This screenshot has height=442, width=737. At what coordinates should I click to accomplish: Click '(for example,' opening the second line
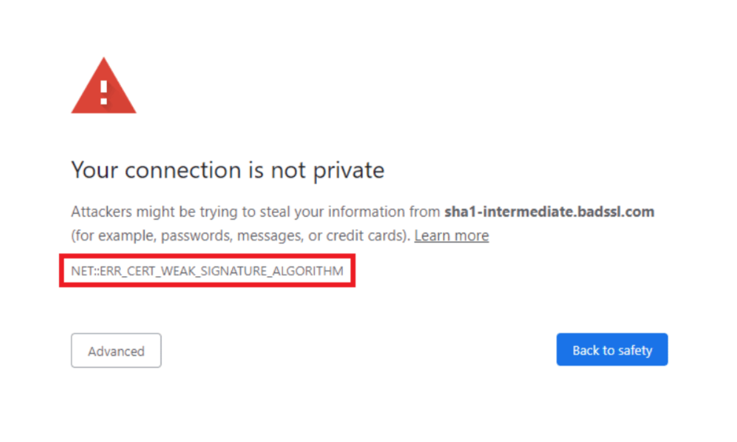point(120,236)
